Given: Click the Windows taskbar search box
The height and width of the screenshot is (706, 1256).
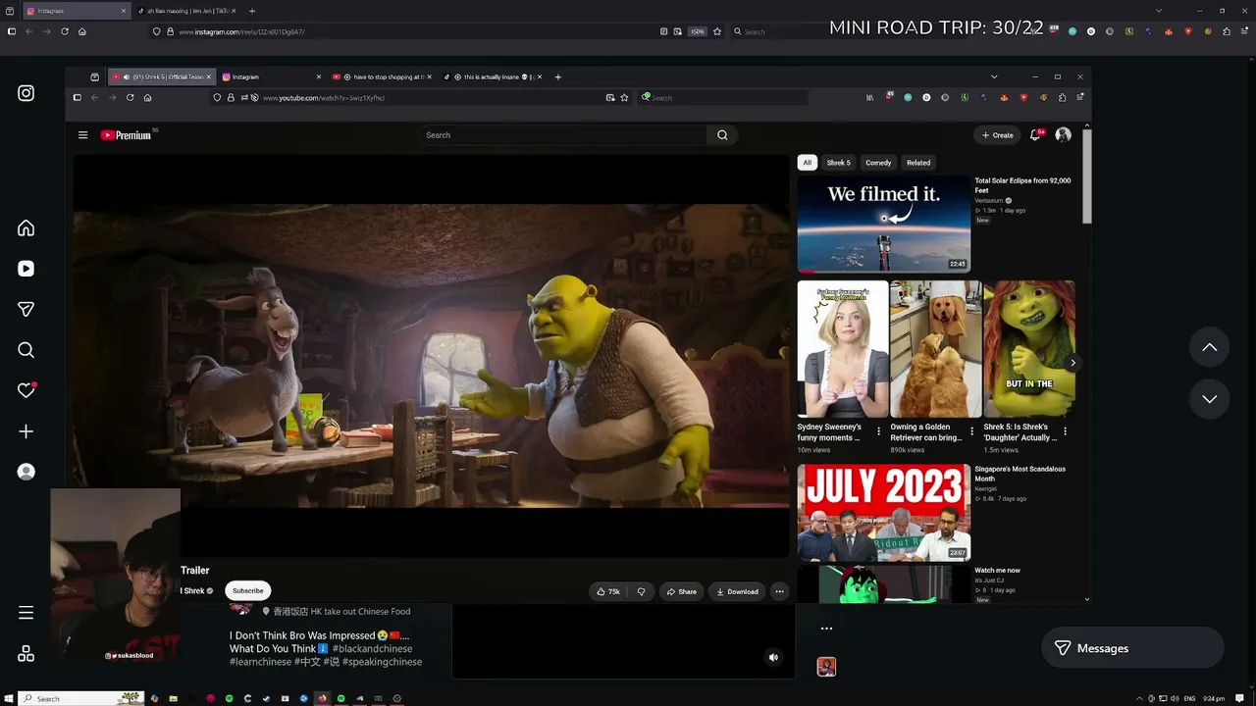Looking at the screenshot, I should (80, 698).
